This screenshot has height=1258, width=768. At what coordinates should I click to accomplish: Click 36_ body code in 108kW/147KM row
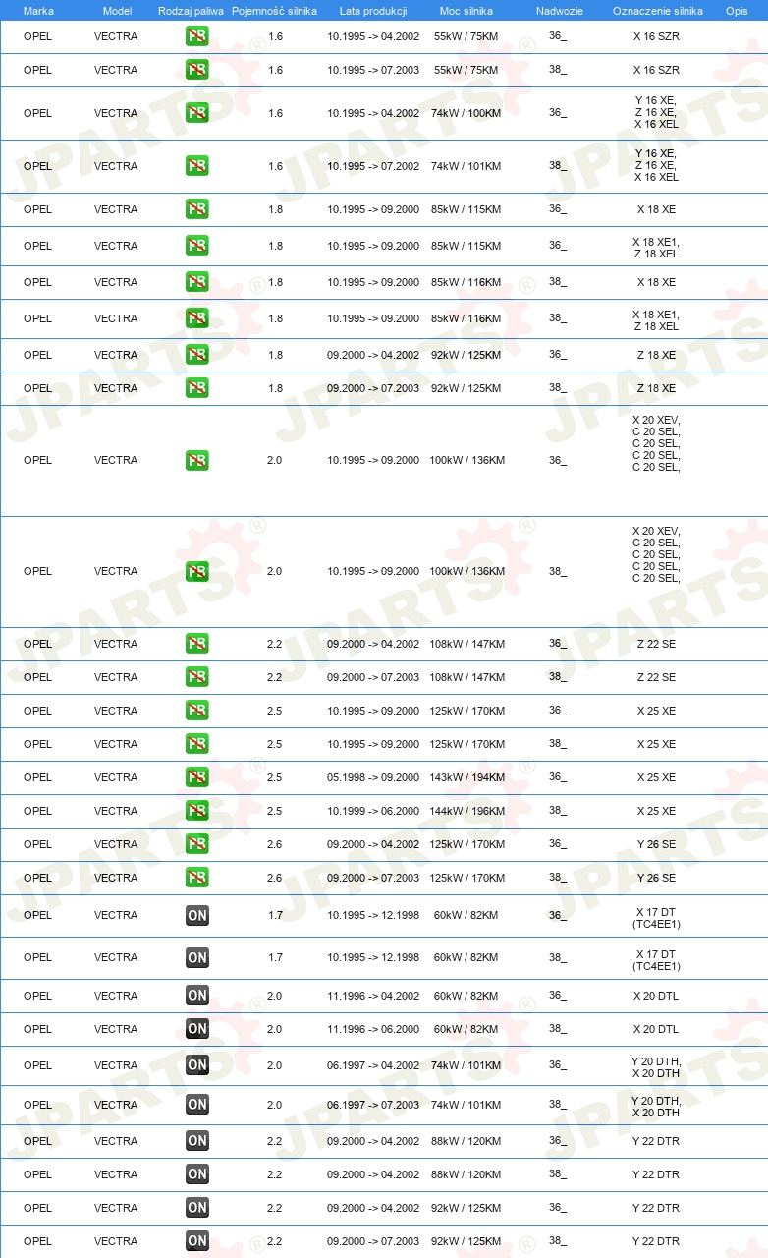click(x=558, y=644)
